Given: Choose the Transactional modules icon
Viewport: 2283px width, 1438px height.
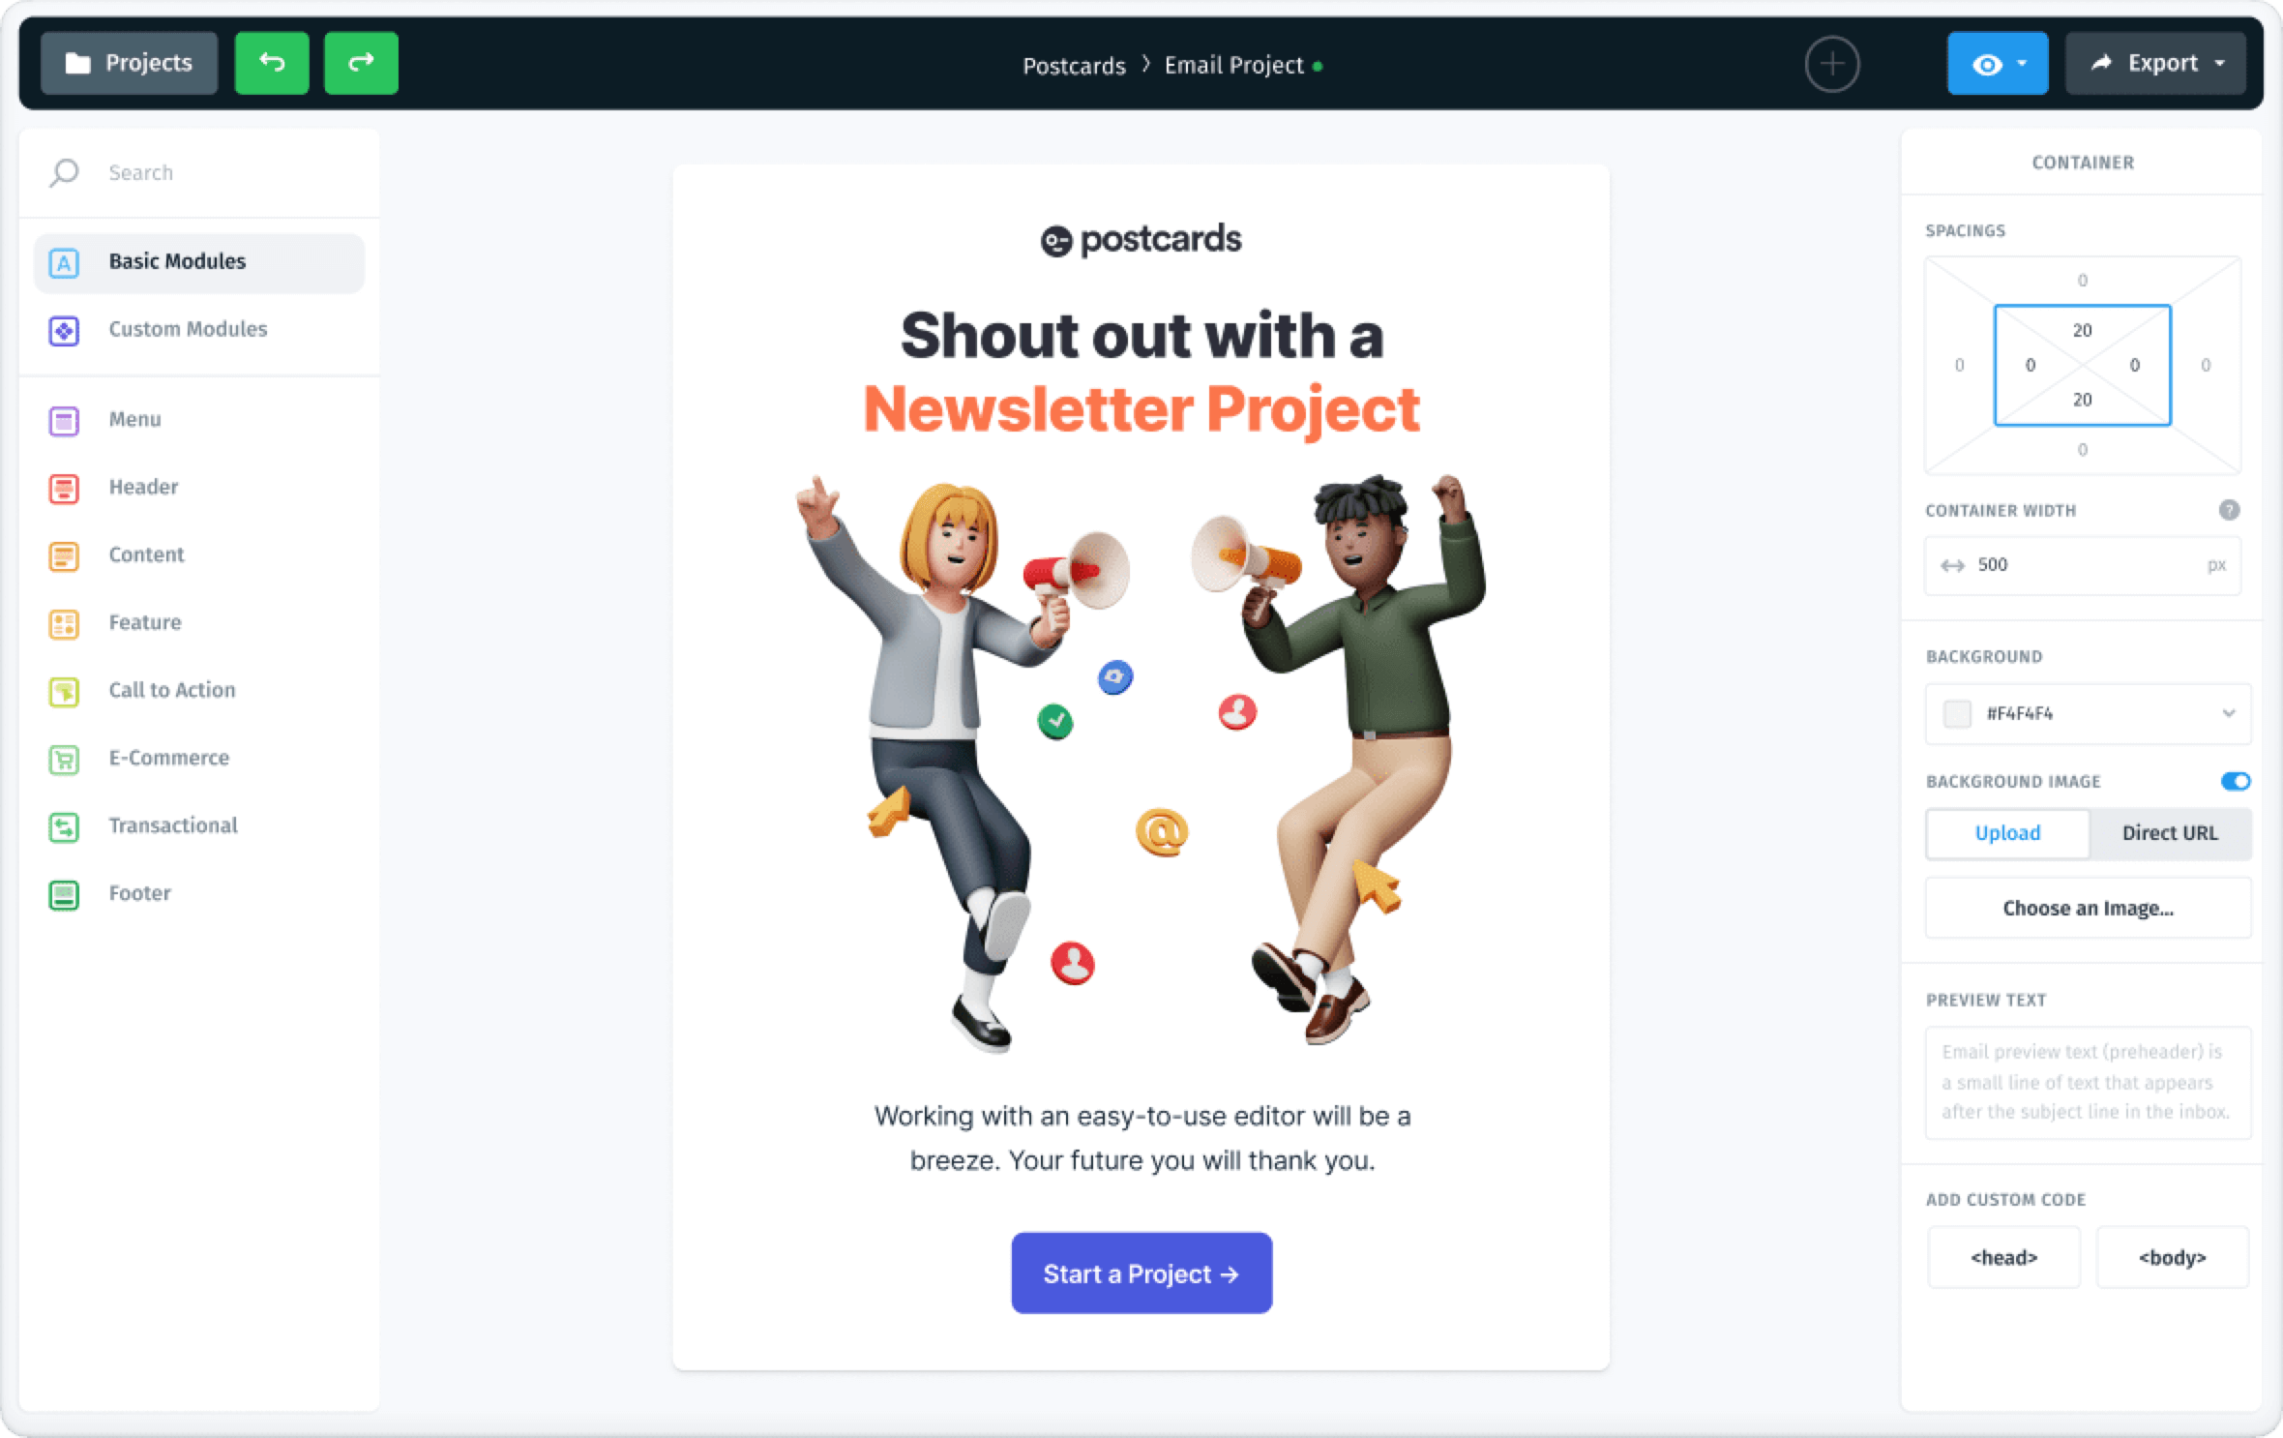Looking at the screenshot, I should (x=64, y=826).
